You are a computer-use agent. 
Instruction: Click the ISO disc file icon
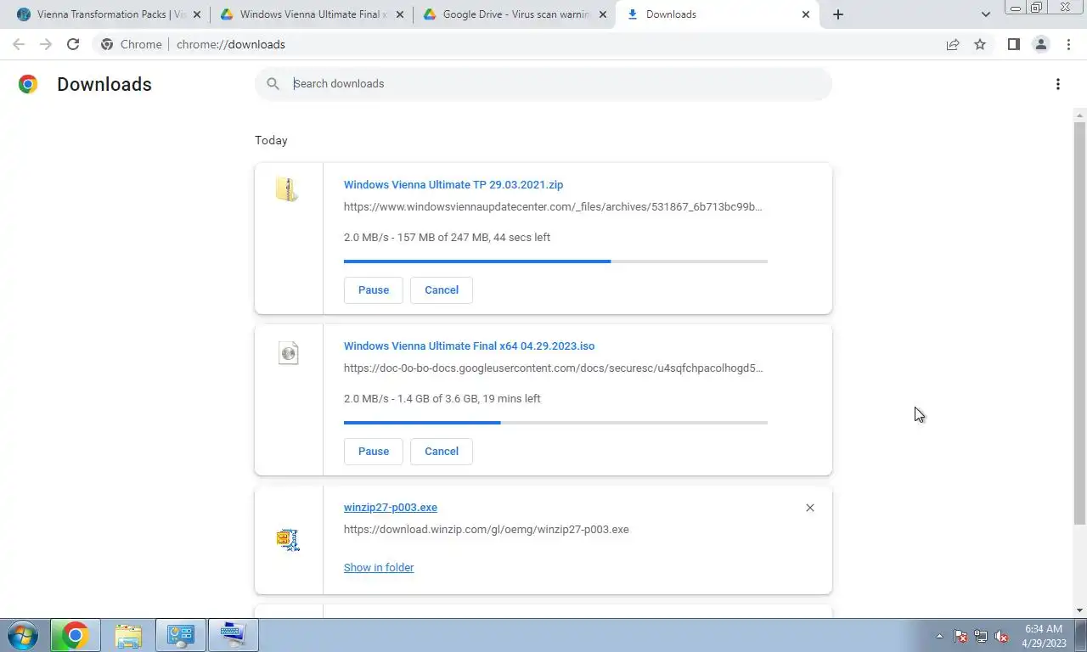tap(289, 352)
